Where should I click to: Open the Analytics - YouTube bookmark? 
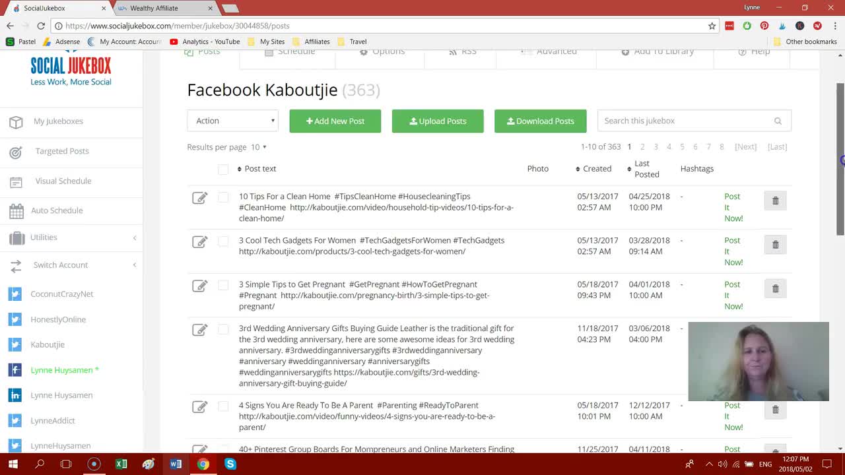tap(205, 42)
